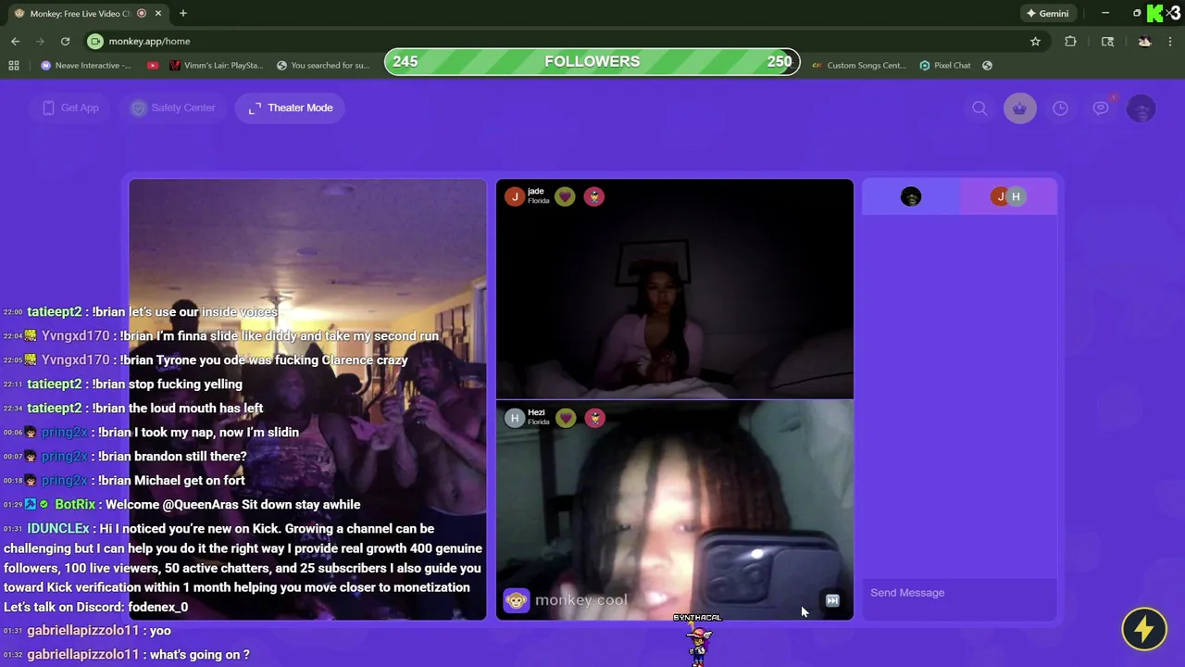Open the YouTube bookmark icon
Screen dimensions: 1185x667
153,65
